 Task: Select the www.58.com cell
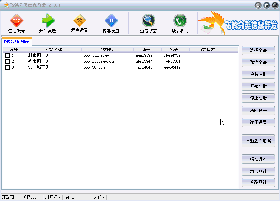pyautogui.click(x=94, y=68)
